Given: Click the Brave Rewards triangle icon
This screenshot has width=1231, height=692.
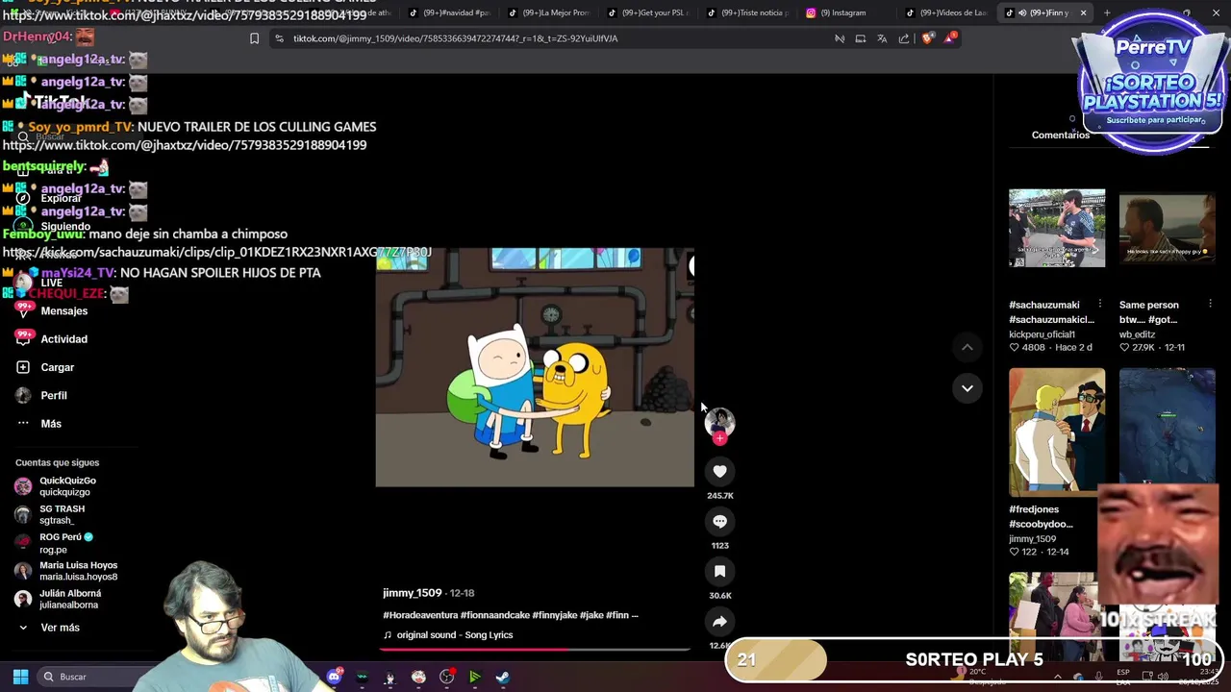Looking at the screenshot, I should point(950,37).
